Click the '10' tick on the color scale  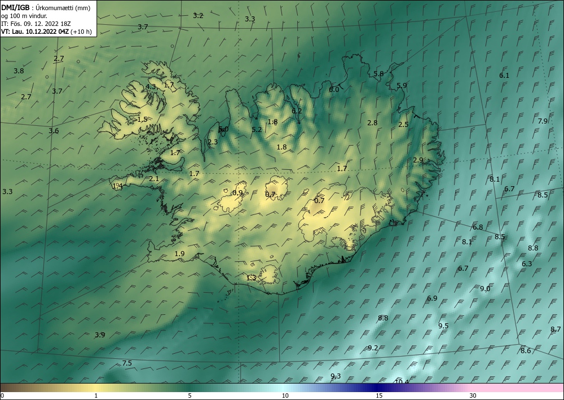coord(285,396)
